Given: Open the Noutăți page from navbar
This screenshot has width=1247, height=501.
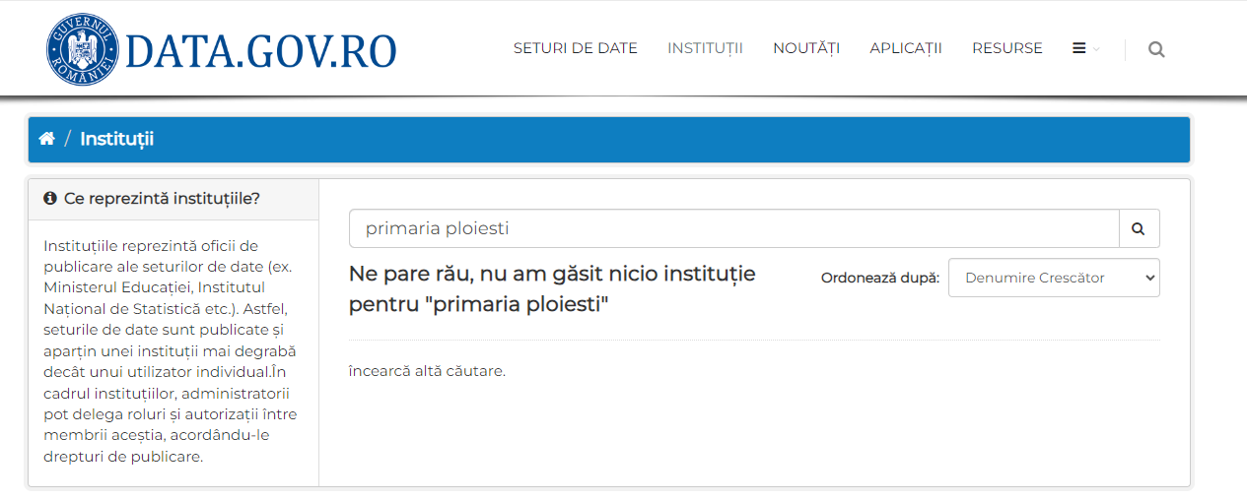Looking at the screenshot, I should click(x=805, y=48).
